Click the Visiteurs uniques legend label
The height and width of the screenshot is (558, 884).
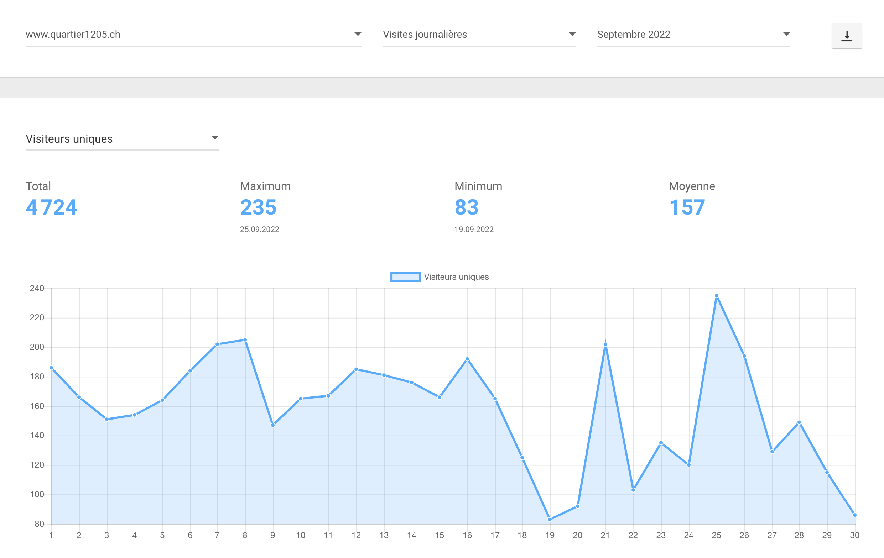tap(456, 277)
